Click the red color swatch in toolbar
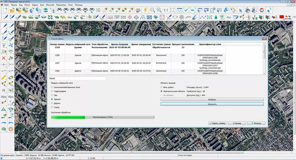This screenshot has width=296, height=160. [x=282, y=17]
